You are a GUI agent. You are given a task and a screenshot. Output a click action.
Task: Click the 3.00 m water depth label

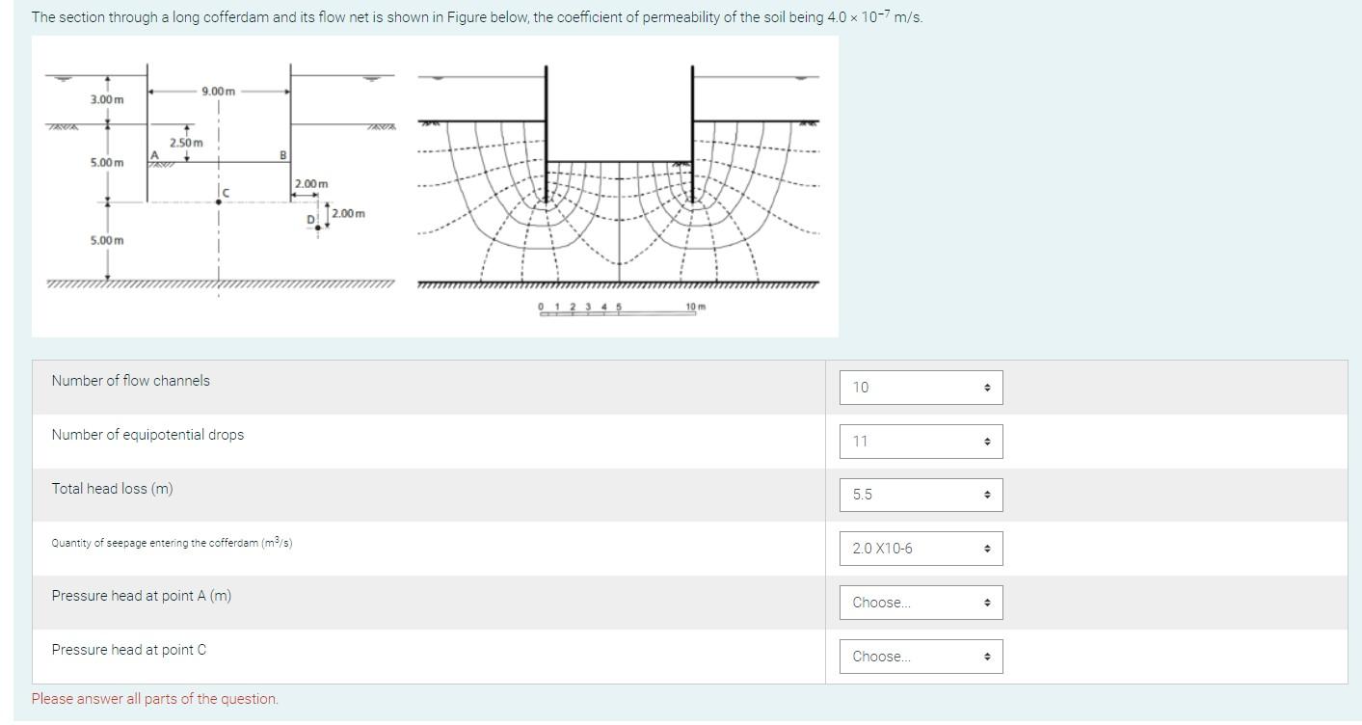tap(107, 100)
